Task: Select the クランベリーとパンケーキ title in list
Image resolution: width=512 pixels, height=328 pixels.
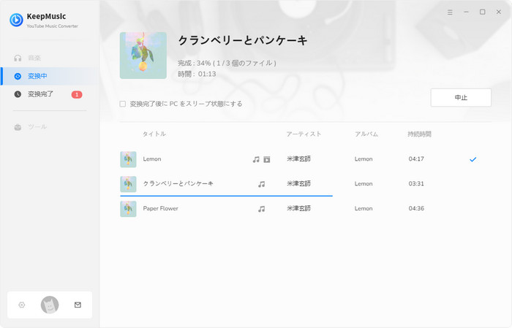Action: pos(178,183)
